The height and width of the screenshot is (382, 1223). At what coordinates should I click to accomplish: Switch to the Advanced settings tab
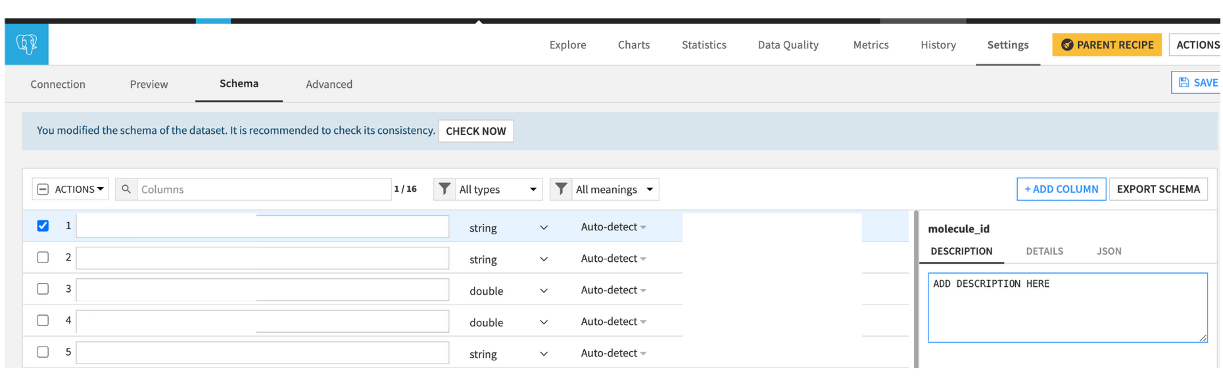click(x=329, y=84)
